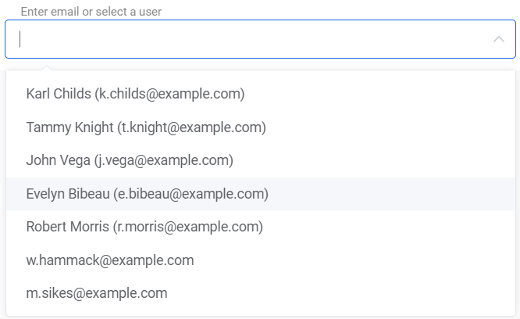Select Karl Childs from the user list
The width and height of the screenshot is (520, 319).
[x=136, y=94]
